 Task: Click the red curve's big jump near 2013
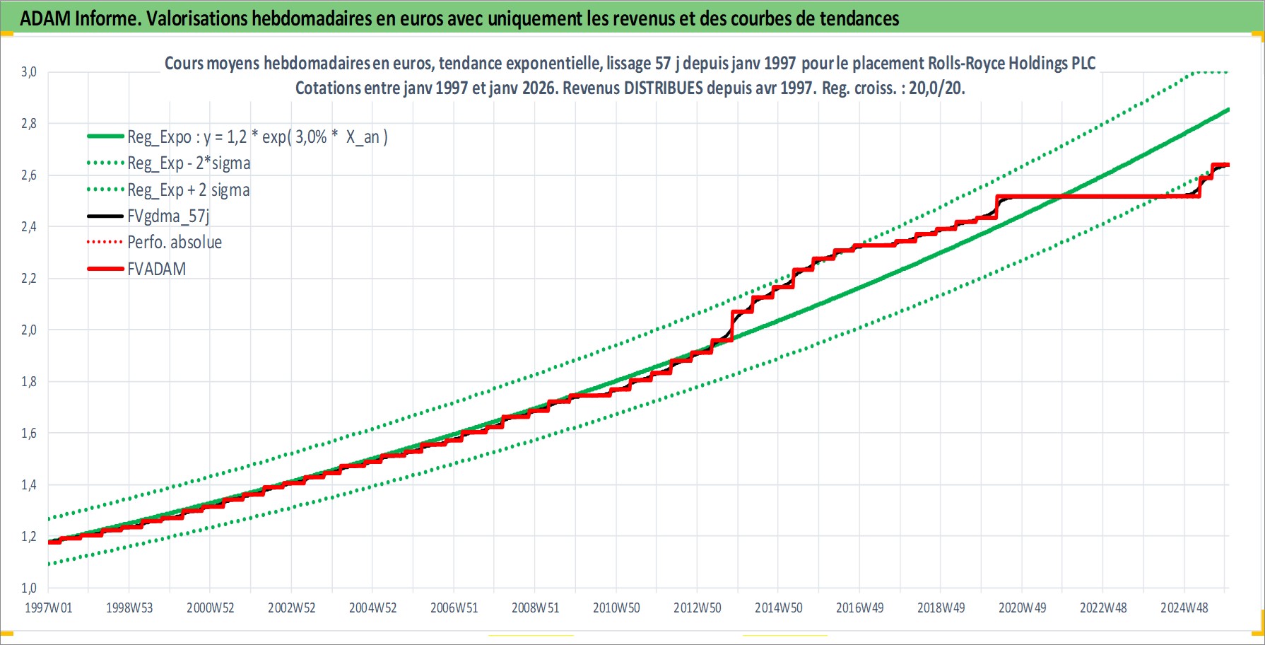(x=733, y=325)
